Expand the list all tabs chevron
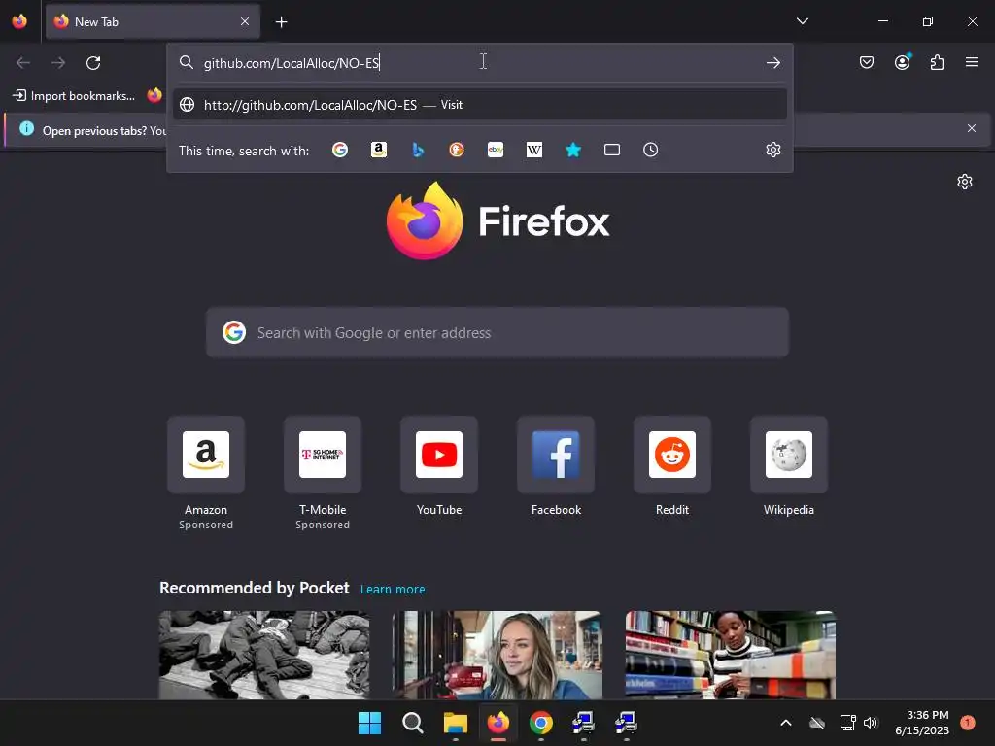The width and height of the screenshot is (995, 746). [802, 21]
